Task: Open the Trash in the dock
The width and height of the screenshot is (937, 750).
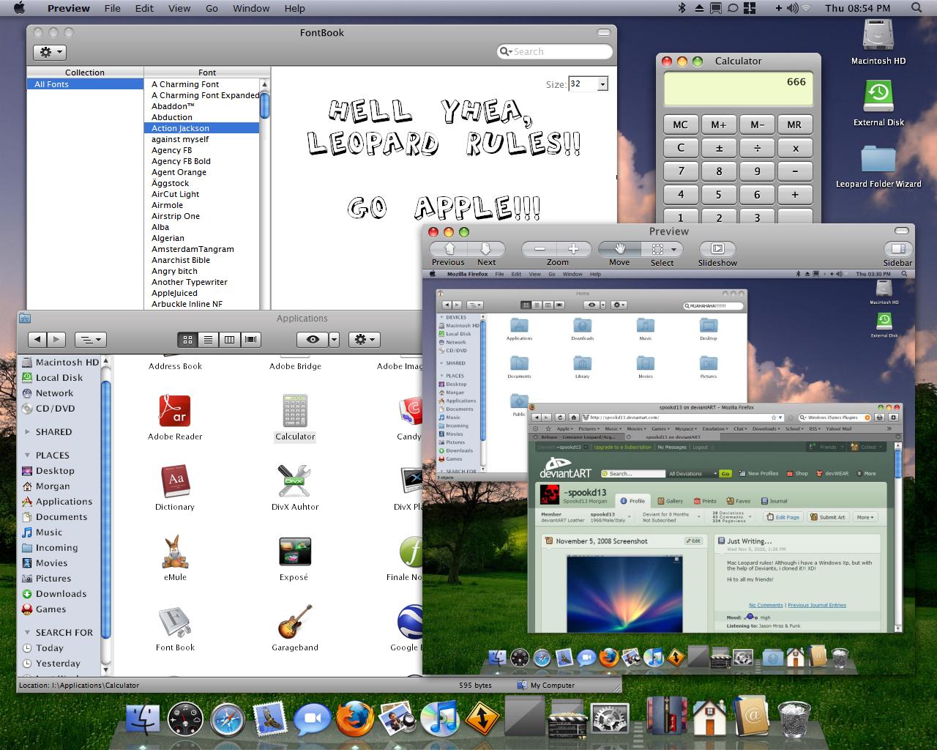Action: (x=793, y=719)
